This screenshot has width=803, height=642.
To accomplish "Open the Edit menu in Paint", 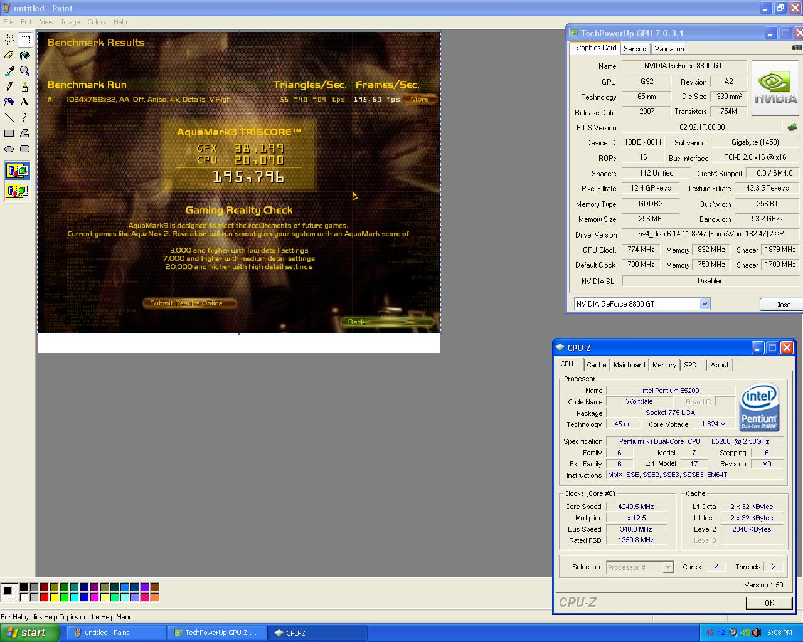I will click(26, 22).
